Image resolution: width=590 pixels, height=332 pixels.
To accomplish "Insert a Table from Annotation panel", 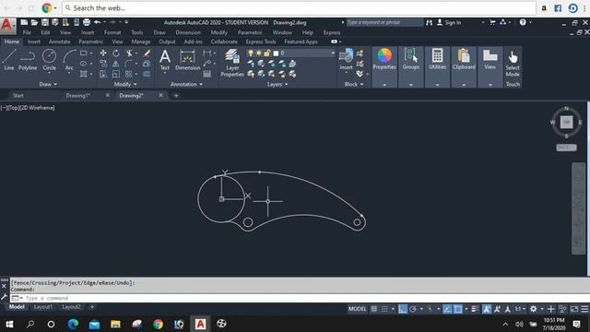I will coord(206,74).
